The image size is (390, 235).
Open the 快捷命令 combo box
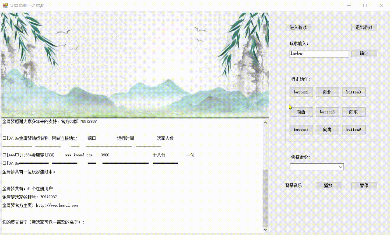(x=317, y=167)
